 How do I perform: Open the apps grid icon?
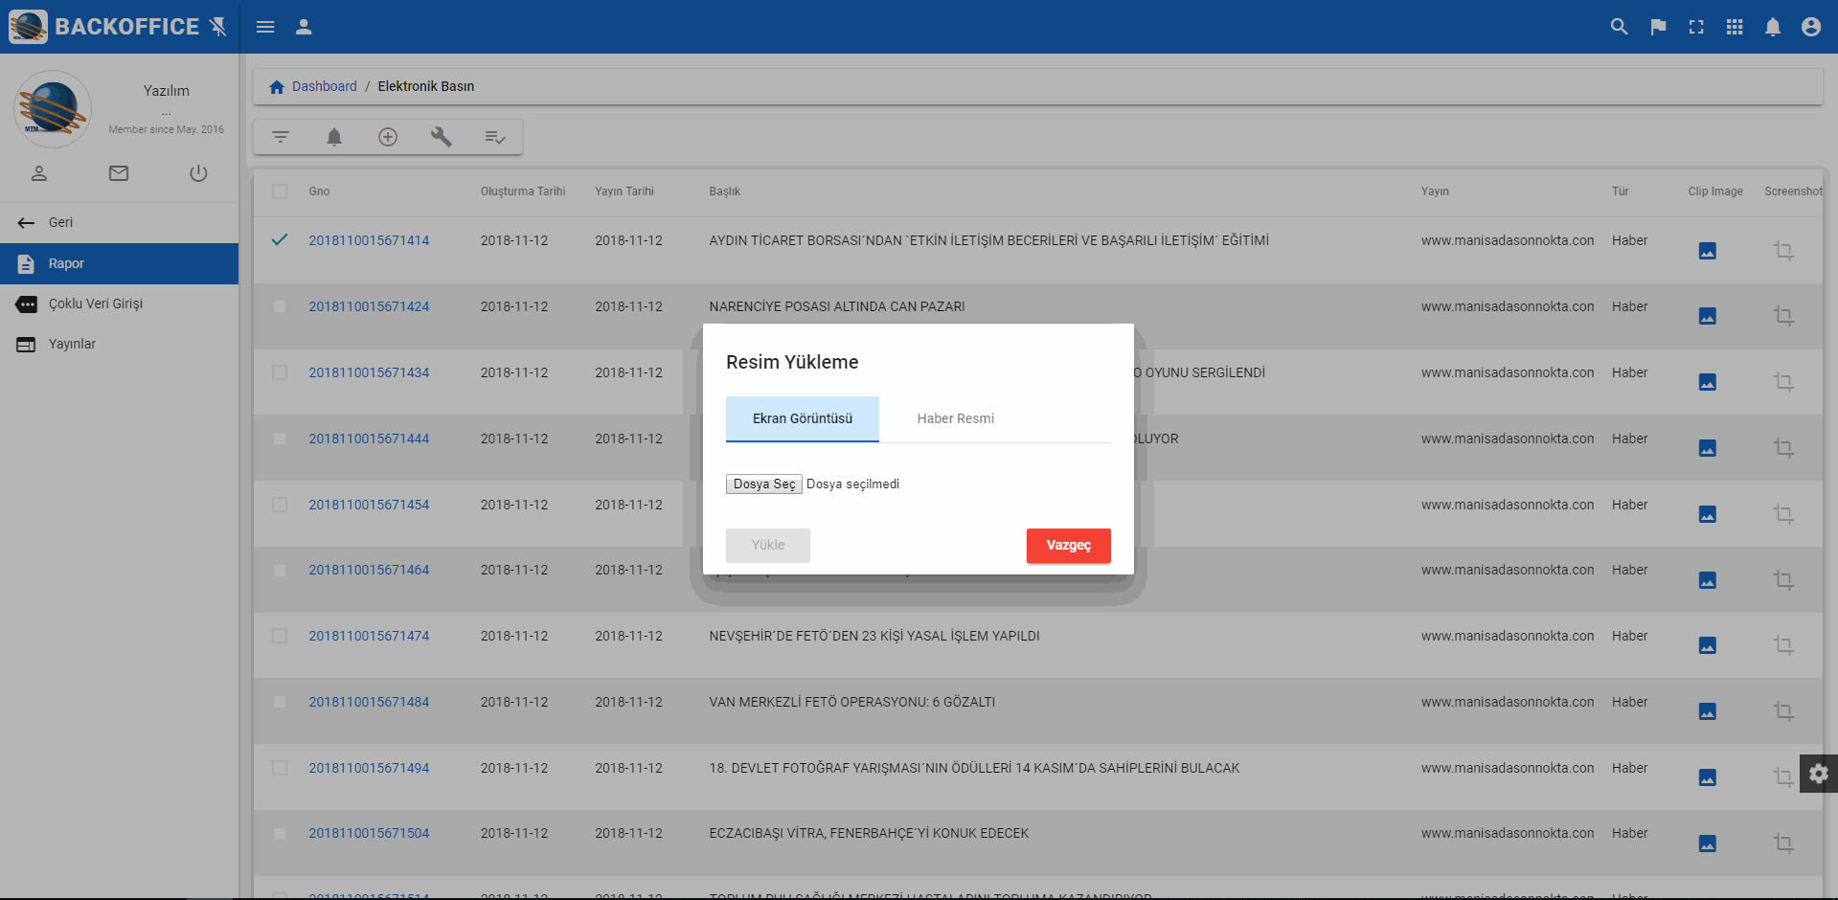coord(1735,27)
